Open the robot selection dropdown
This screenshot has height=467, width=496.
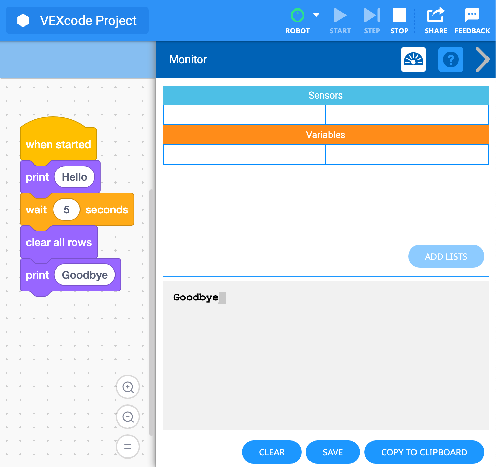[316, 15]
